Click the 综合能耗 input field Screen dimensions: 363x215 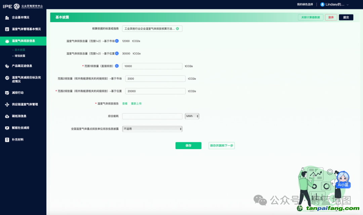[152, 116]
